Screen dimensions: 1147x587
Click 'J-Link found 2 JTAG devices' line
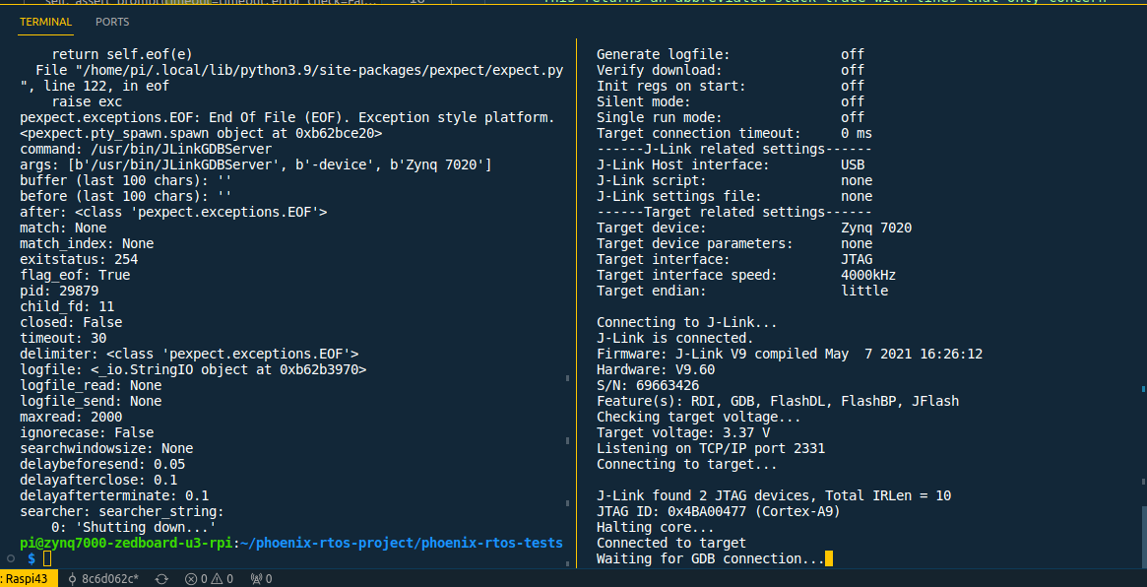coord(774,495)
